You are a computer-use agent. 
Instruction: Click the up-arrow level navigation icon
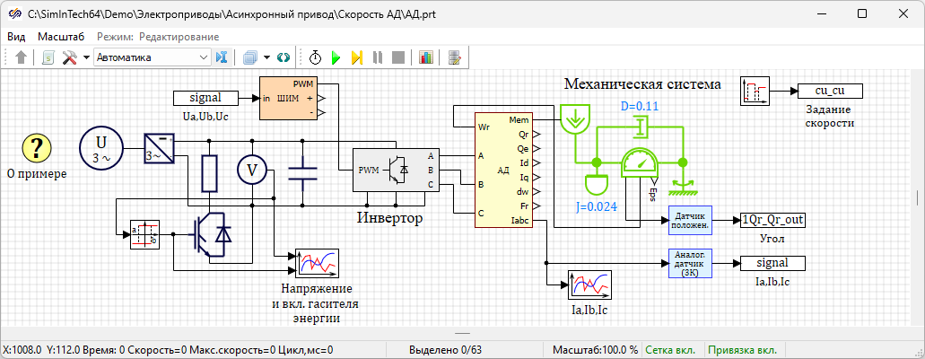click(22, 57)
